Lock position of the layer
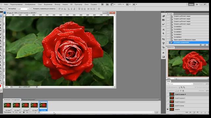This screenshot has width=211, height=118. [x=181, y=91]
